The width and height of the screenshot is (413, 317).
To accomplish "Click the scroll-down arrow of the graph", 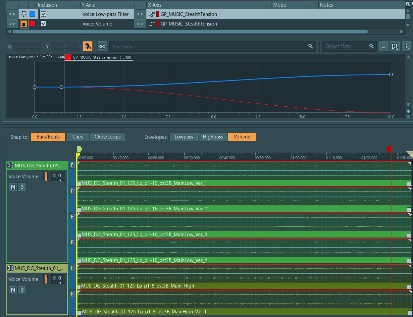I will [x=408, y=105].
